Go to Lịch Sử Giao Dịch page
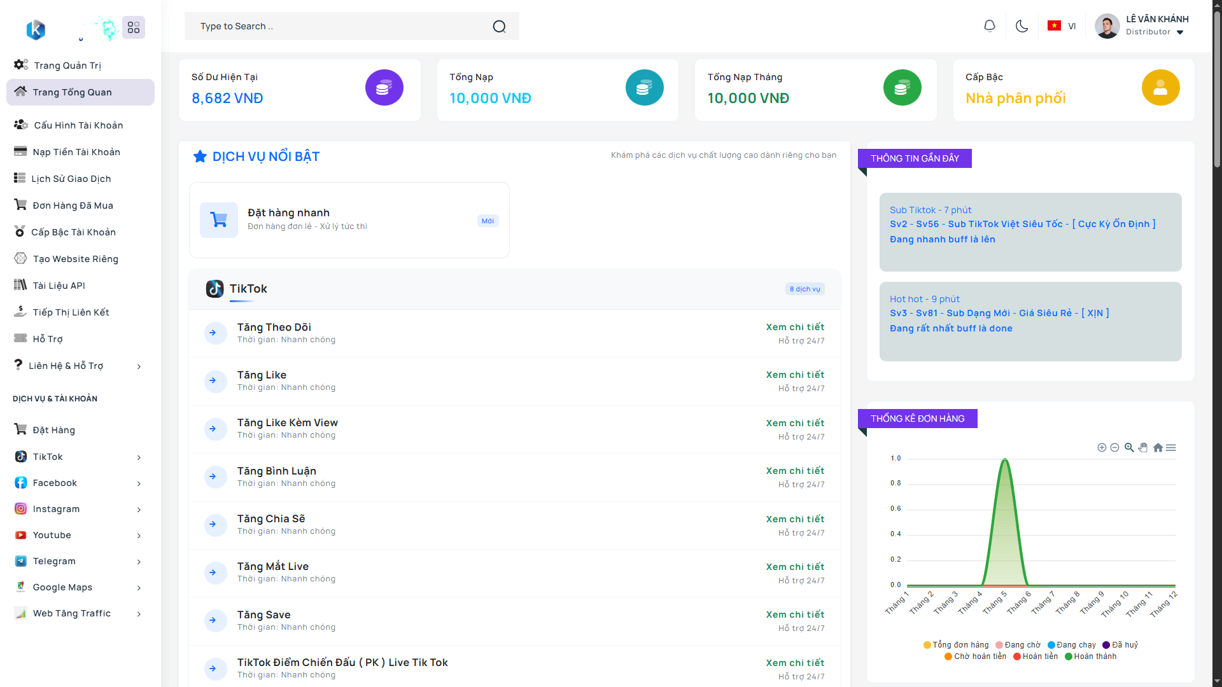Screen dimensions: 1222x687 [x=71, y=179]
